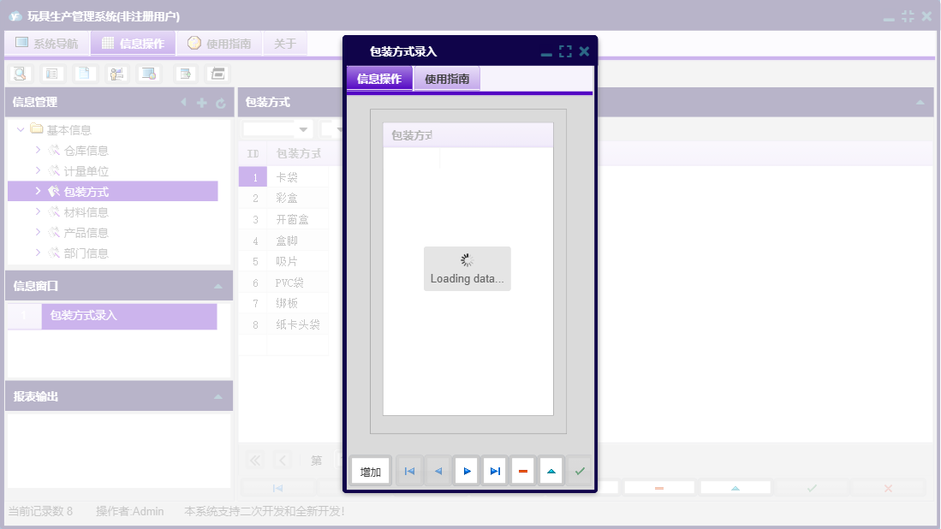The height and width of the screenshot is (529, 941).
Task: Click the green checkmark post button in dialog
Action: point(579,471)
